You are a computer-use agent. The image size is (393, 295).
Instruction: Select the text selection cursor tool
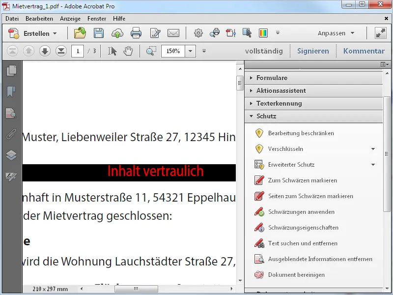[x=112, y=51]
